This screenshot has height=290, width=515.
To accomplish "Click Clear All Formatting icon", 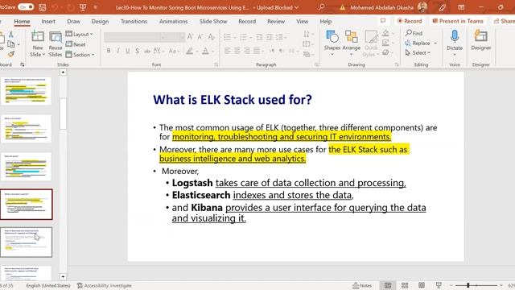I will pos(212,37).
